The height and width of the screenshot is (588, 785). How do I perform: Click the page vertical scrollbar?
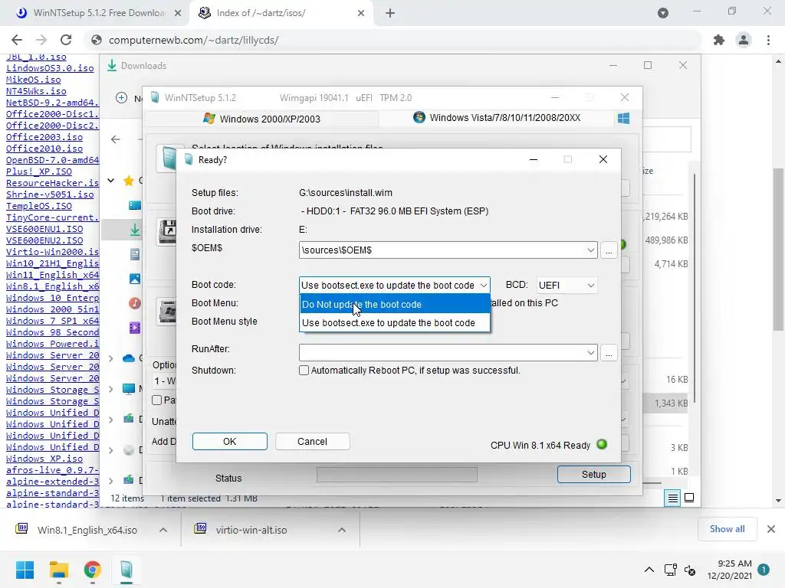point(779,250)
